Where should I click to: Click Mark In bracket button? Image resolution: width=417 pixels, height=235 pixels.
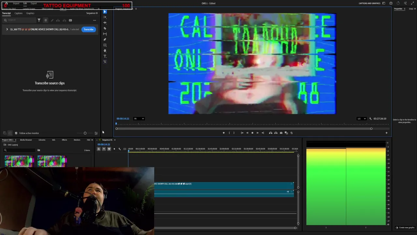[x=229, y=133]
